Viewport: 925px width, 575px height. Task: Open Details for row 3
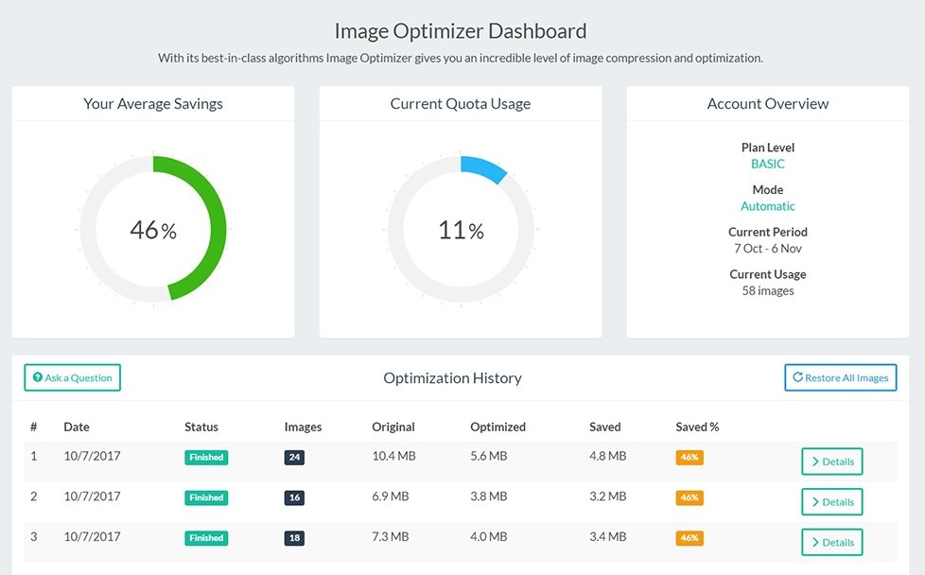(x=831, y=542)
